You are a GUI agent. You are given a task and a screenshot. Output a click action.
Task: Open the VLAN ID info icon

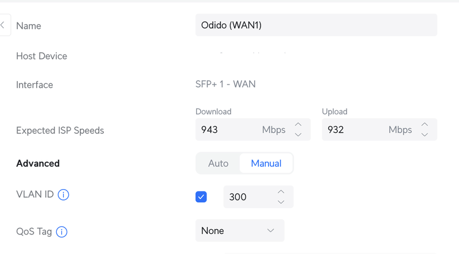(64, 195)
